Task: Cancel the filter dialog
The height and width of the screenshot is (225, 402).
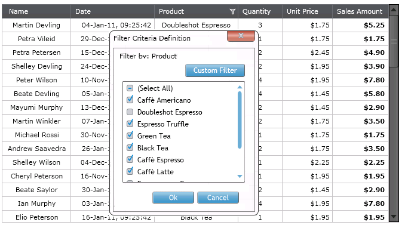Action: (218, 198)
